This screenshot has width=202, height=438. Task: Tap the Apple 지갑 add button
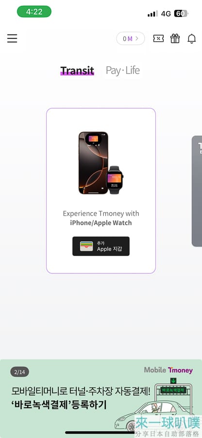tap(101, 246)
